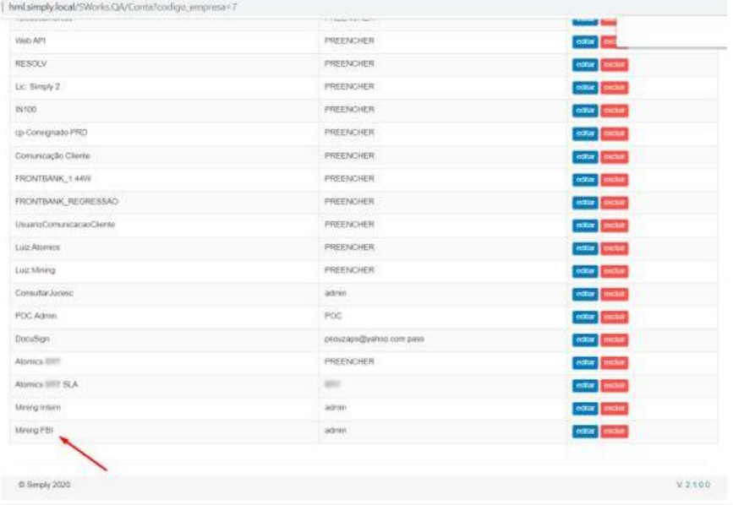Screen dimensions: 733x505
Task: Select the FRONTBANK_1.44W text
Action: point(52,178)
